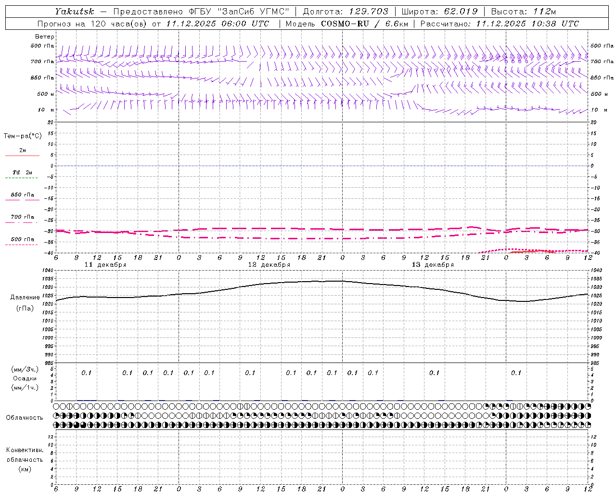Click the 'Ветер' wind panel label
Image resolution: width=616 pixels, height=493 pixels.
coord(45,37)
